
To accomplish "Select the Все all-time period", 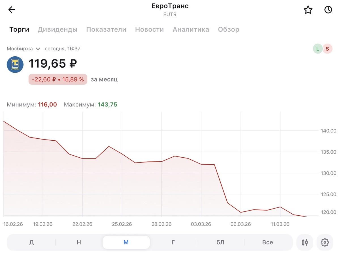I will (267, 242).
